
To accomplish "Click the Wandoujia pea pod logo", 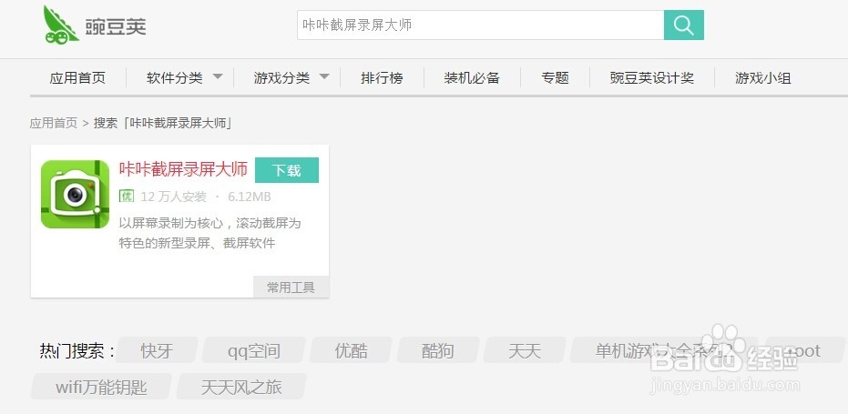I will click(x=61, y=25).
